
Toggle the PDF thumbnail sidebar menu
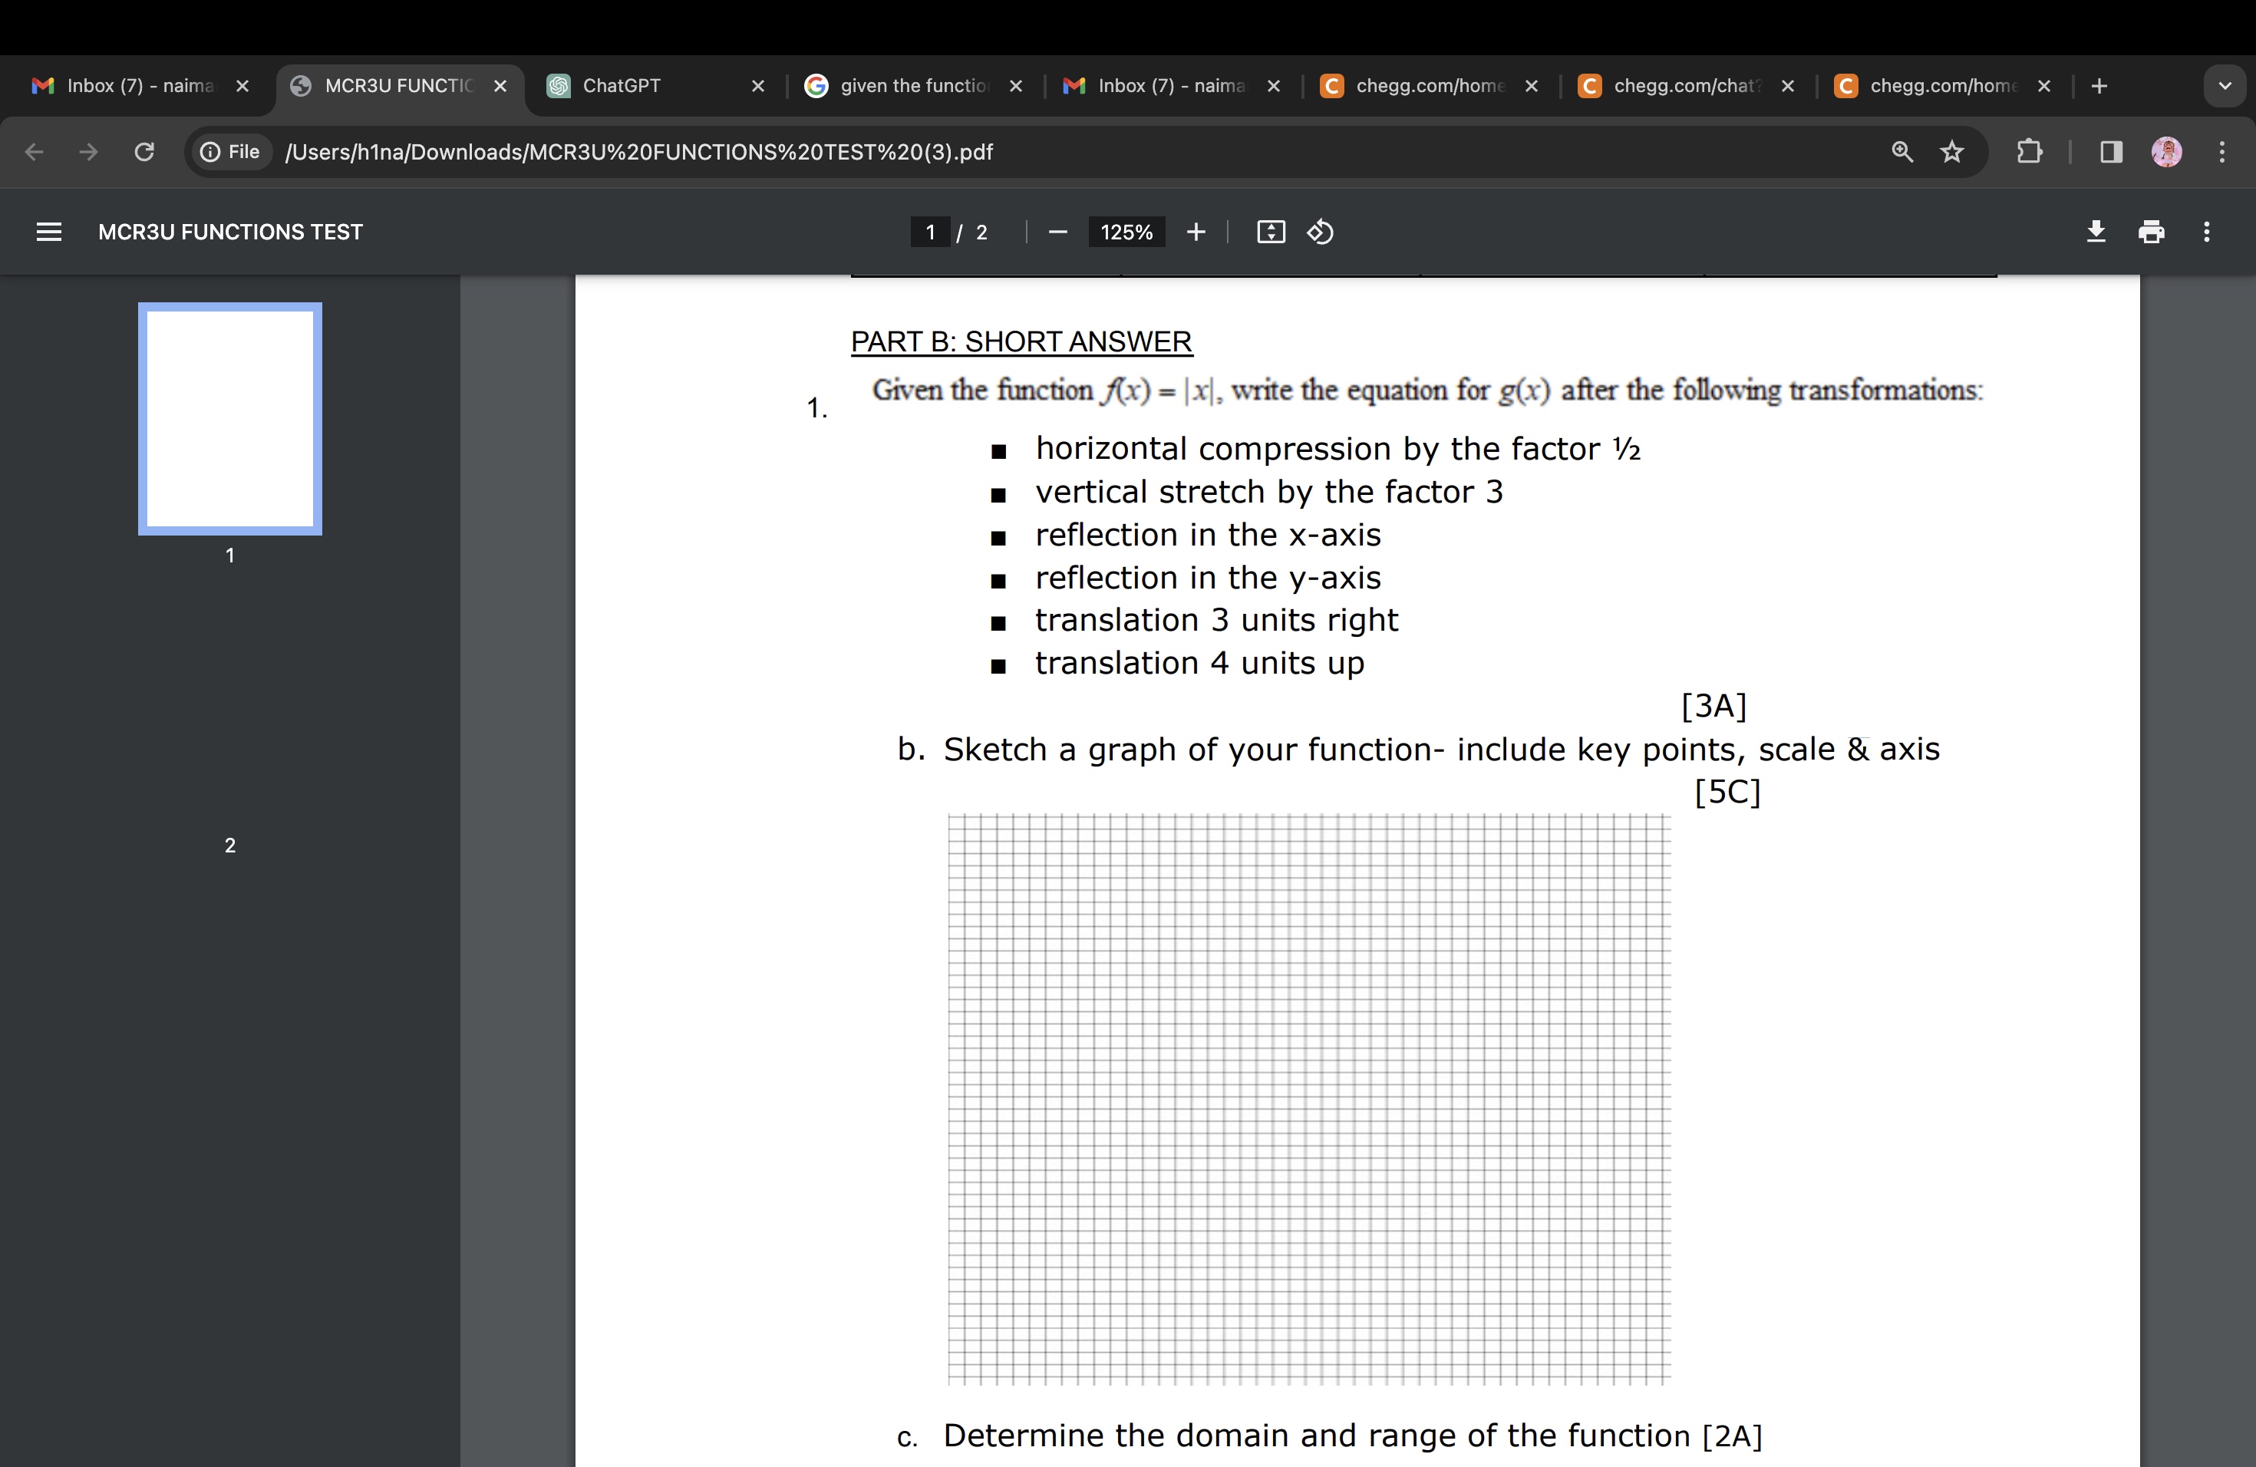49,231
